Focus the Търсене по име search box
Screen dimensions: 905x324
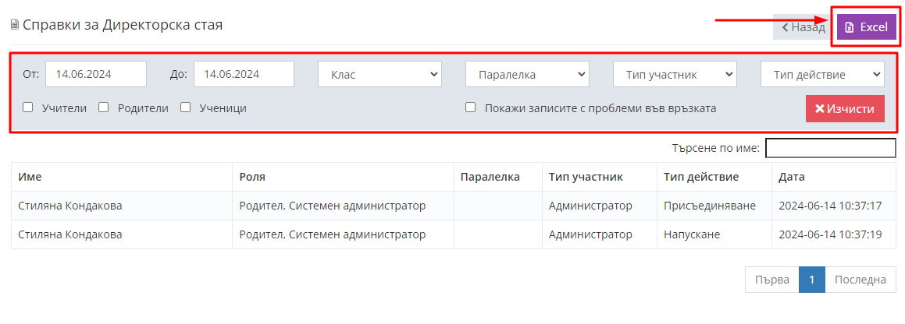pos(831,148)
